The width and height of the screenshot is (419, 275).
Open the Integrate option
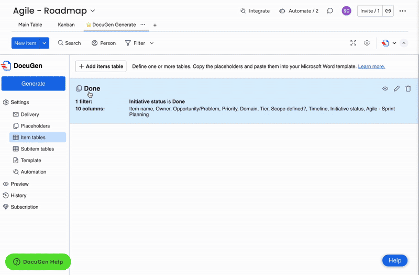(255, 11)
